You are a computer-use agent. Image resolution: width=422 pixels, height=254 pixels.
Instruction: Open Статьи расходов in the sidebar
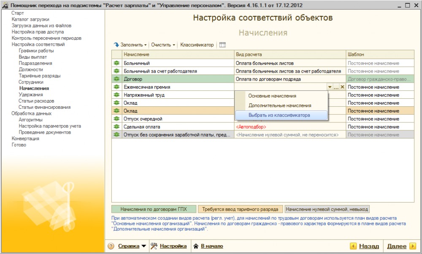click(x=36, y=101)
